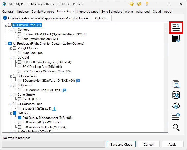
Task: Uncheck Enable creation of Win32 applications
Action: [5, 18]
